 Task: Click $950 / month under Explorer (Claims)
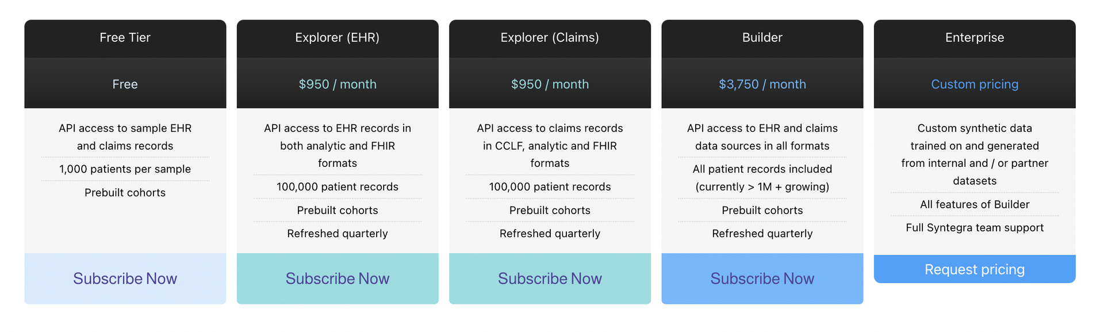pyautogui.click(x=550, y=85)
